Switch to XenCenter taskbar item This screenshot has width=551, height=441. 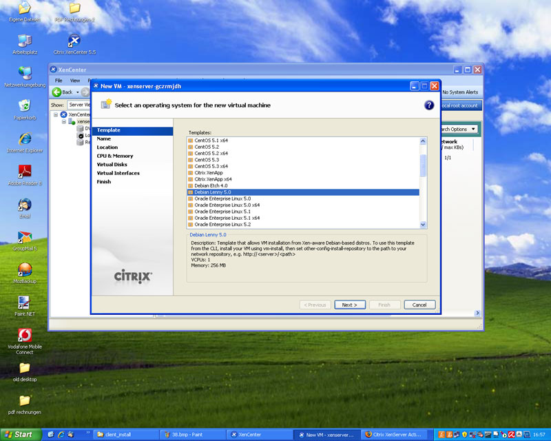(258, 435)
